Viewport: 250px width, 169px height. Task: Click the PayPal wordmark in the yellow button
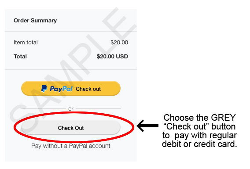tap(61, 89)
